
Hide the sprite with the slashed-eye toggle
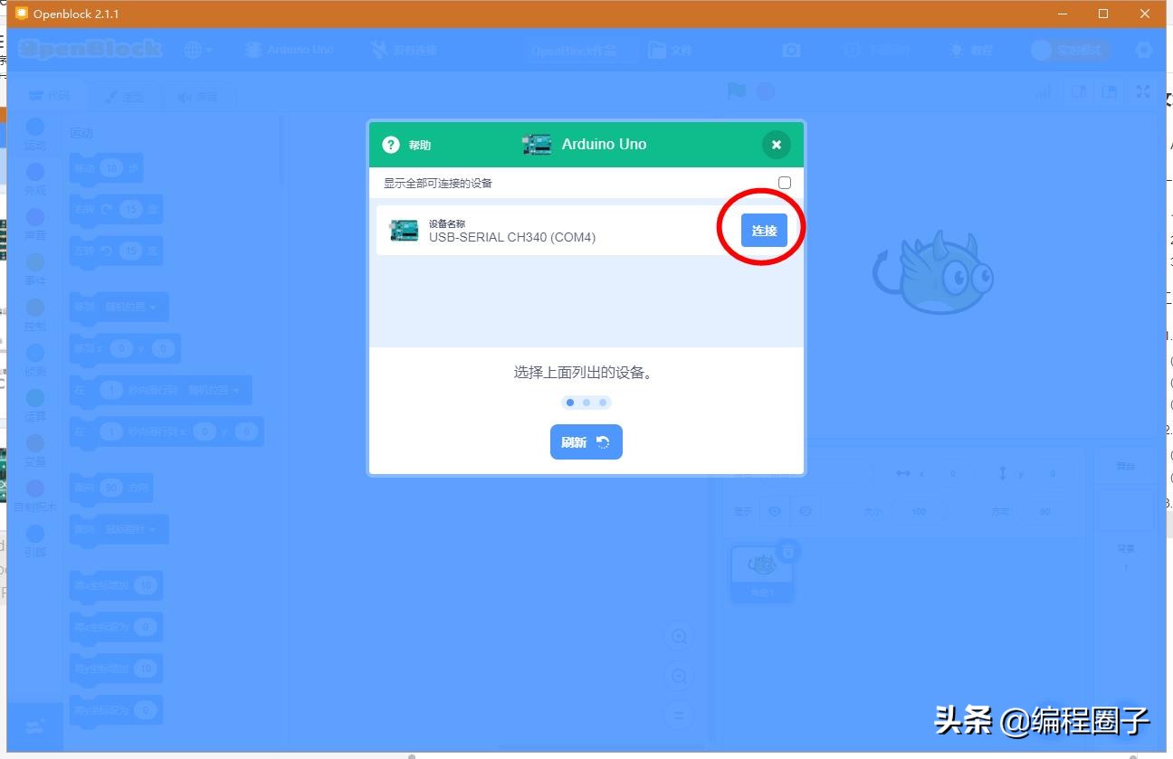(x=804, y=511)
